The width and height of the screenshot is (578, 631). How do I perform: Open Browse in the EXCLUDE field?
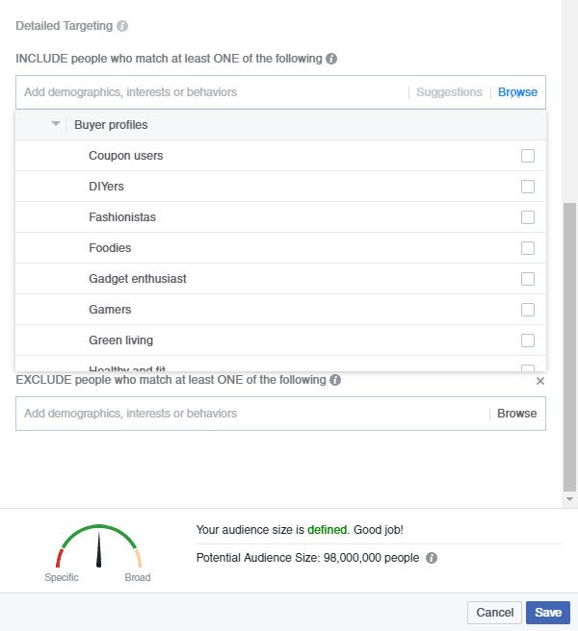pos(517,414)
